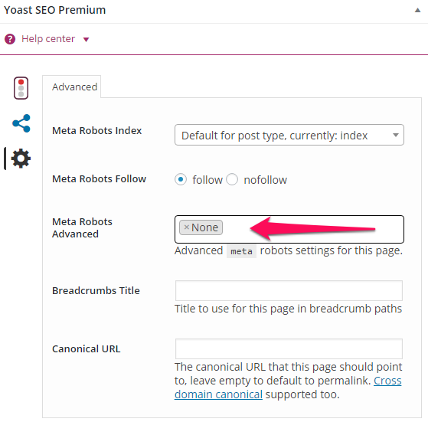Image resolution: width=428 pixels, height=422 pixels.
Task: Open the traffic light content analysis tab
Action: click(x=21, y=88)
